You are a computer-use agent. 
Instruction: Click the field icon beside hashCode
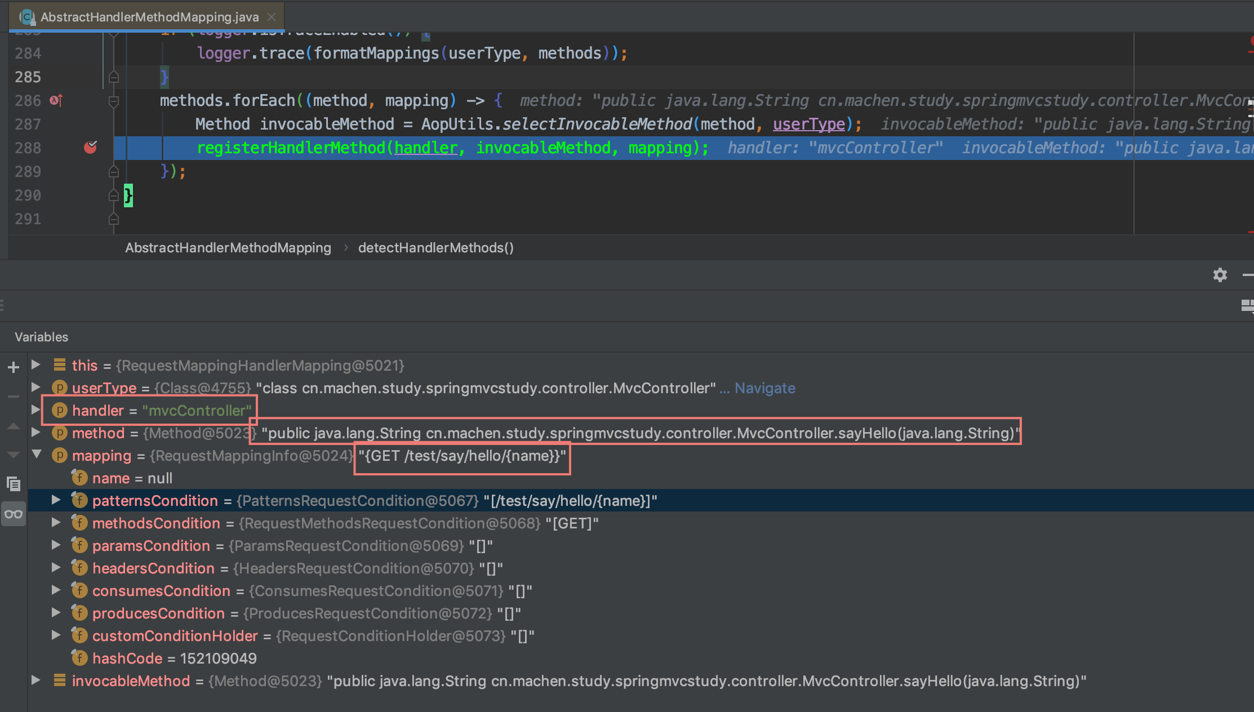point(79,657)
